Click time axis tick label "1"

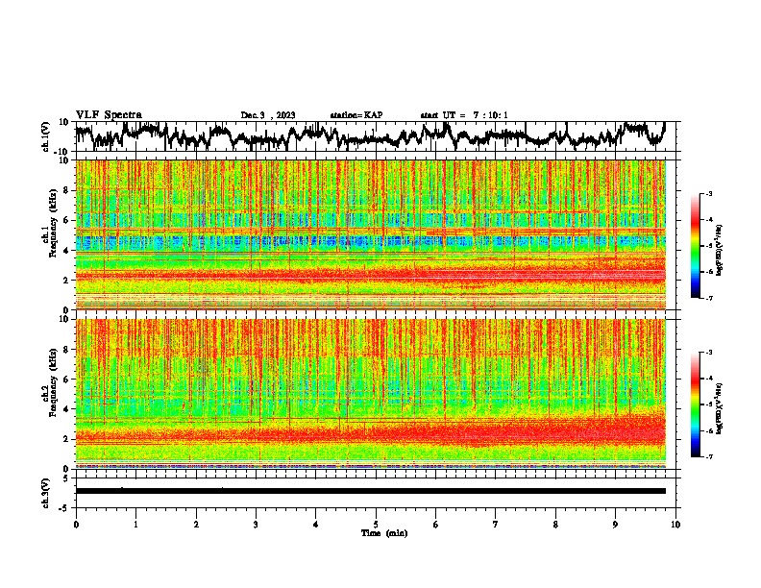(x=135, y=525)
